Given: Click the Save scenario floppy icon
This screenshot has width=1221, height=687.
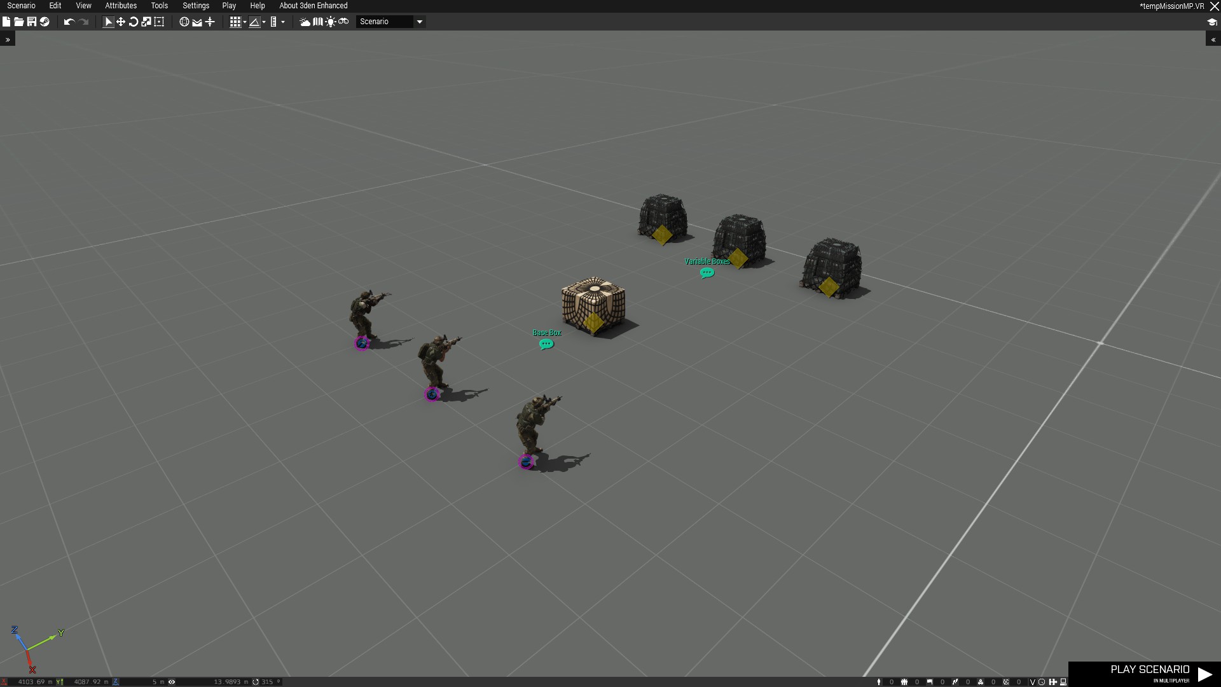Looking at the screenshot, I should 31,22.
